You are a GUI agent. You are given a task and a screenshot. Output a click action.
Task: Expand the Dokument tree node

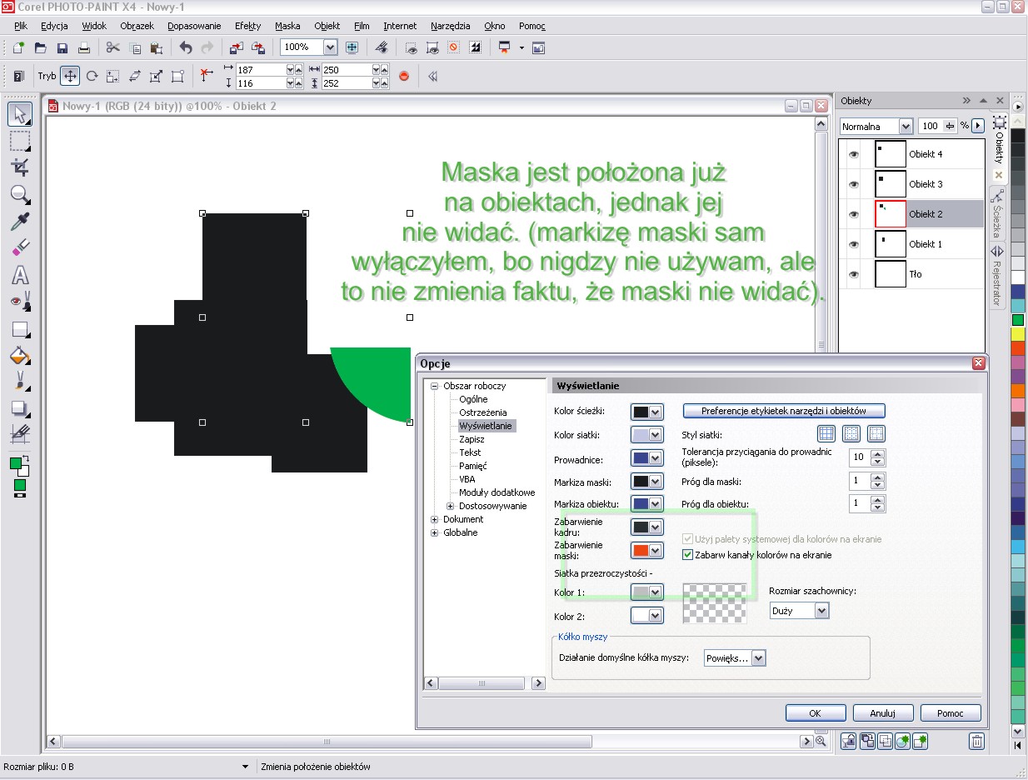[x=435, y=519]
